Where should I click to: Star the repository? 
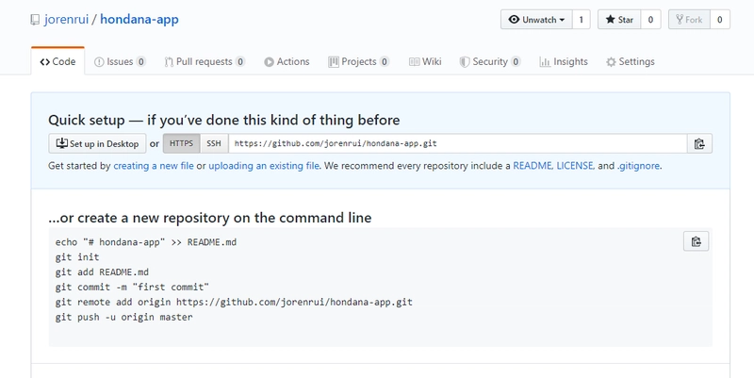pos(619,20)
